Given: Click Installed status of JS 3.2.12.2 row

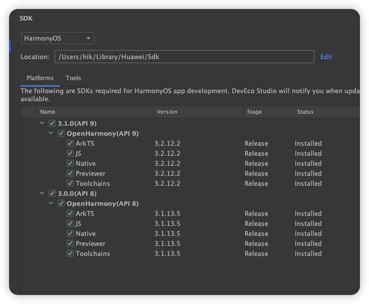Looking at the screenshot, I should click(x=308, y=153).
